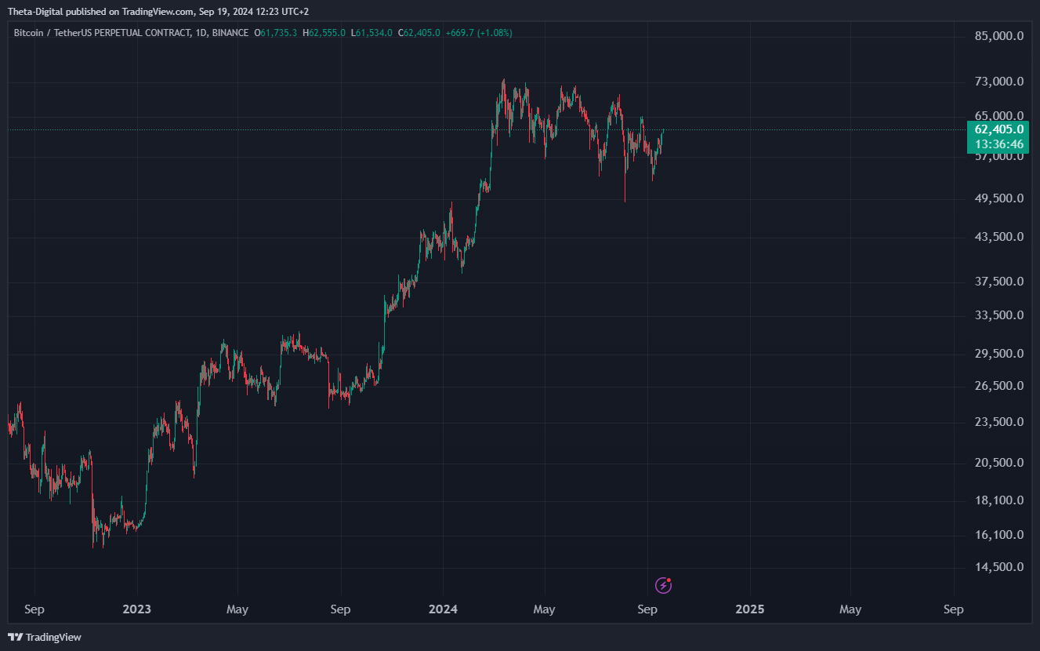Click the 1D, BINANCE interval text in header

pyautogui.click(x=222, y=33)
